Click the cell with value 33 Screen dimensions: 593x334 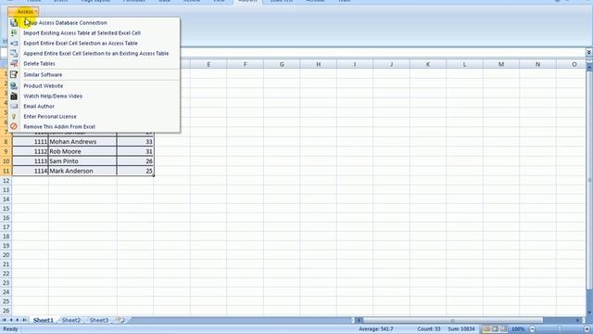pyautogui.click(x=135, y=142)
